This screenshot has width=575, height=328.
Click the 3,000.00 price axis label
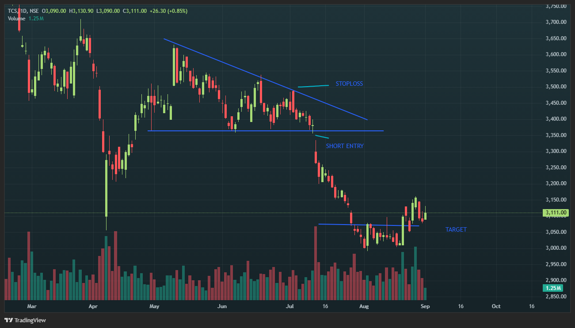(556, 248)
